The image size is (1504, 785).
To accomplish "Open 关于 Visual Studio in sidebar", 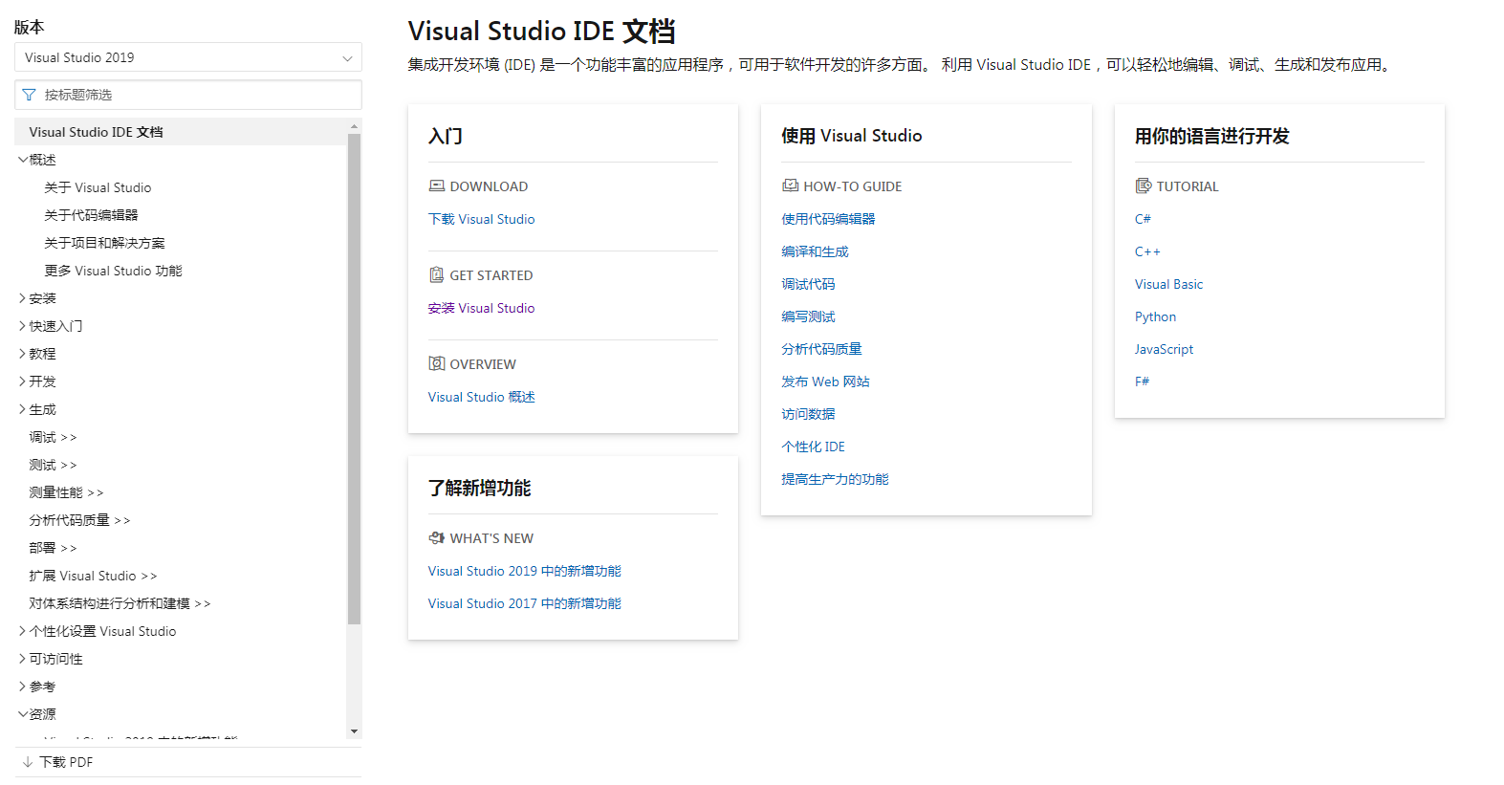I will coord(98,187).
